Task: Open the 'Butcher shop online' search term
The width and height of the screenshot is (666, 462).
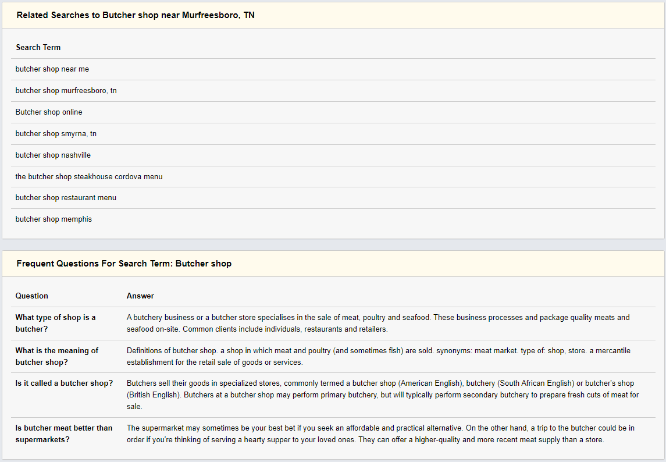Action: click(x=49, y=112)
